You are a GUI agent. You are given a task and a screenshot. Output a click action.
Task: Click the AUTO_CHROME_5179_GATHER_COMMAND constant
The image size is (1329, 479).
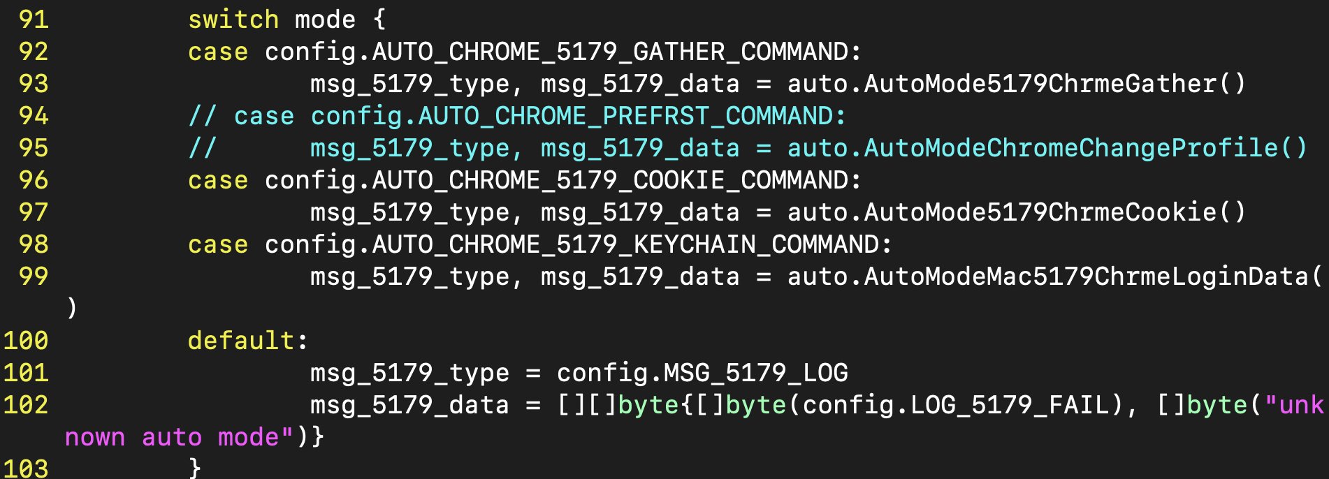pos(609,52)
